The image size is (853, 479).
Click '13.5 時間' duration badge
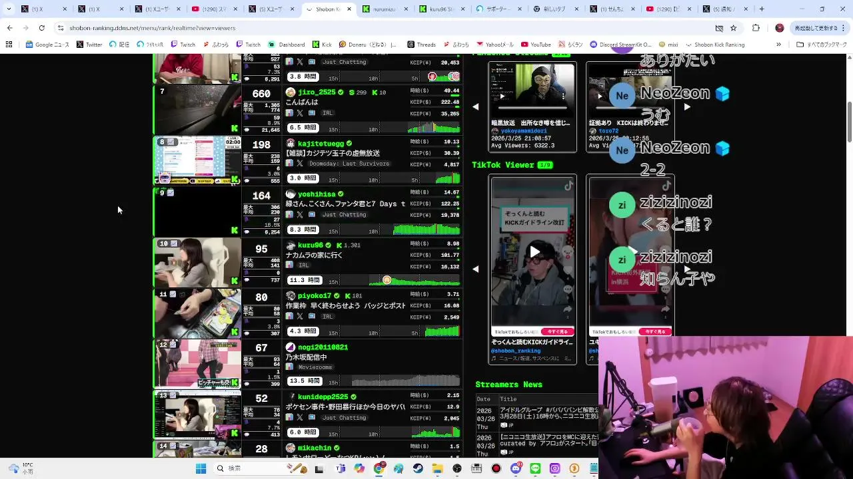(304, 381)
